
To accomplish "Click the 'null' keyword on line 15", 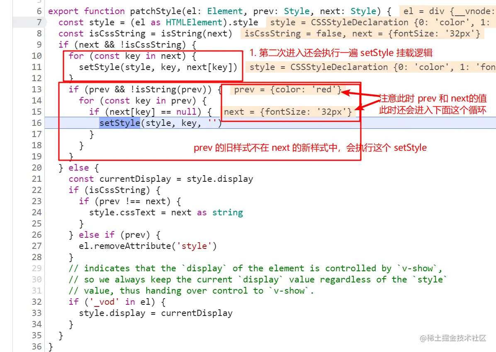I will [186, 112].
